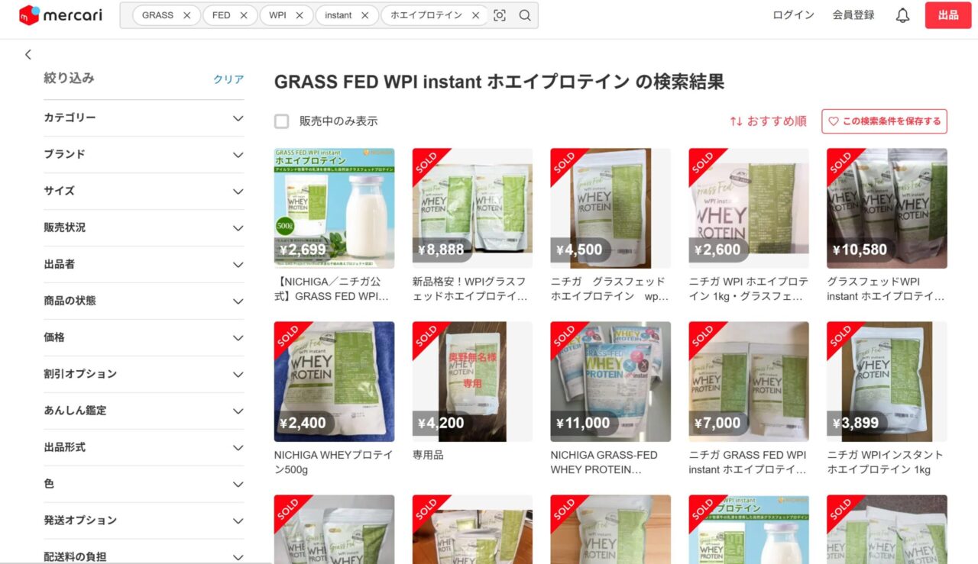Click 会員登録 link
This screenshot has width=978, height=564.
[x=853, y=15]
